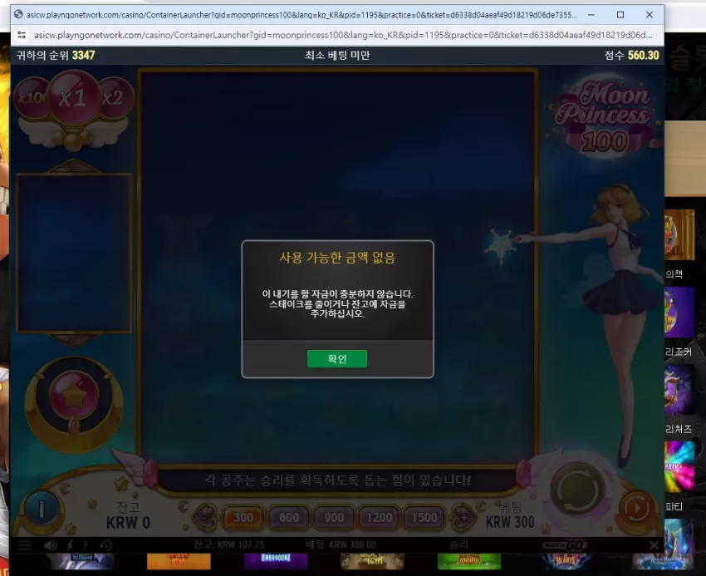Screen dimensions: 706x576
Task: Open the background game thumbnail labeled 리처즈
Action: (679, 390)
